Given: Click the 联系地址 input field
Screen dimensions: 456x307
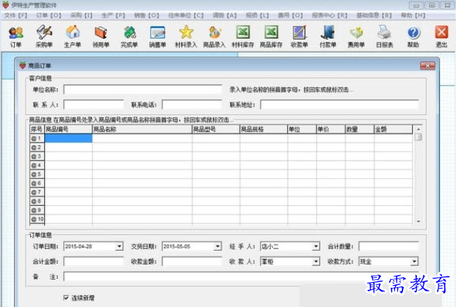Looking at the screenshot, I should pos(339,105).
